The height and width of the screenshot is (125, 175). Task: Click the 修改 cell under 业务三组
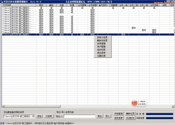point(144,30)
